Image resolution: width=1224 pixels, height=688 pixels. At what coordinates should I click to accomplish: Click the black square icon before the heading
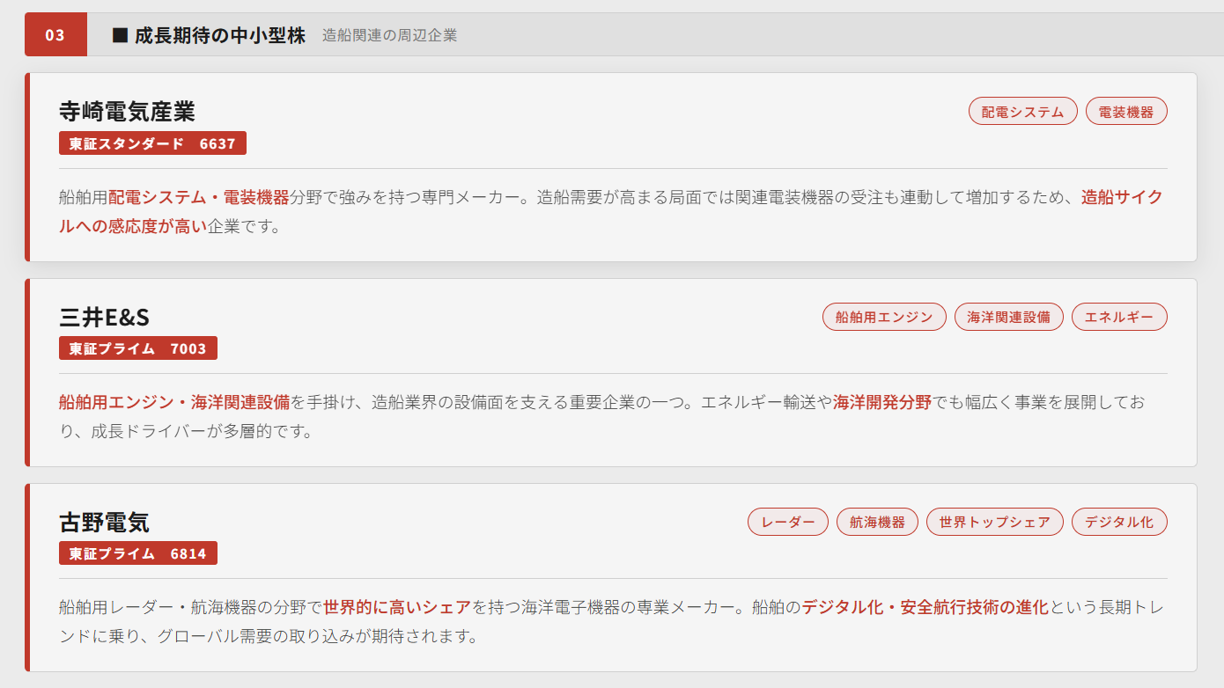pos(121,35)
